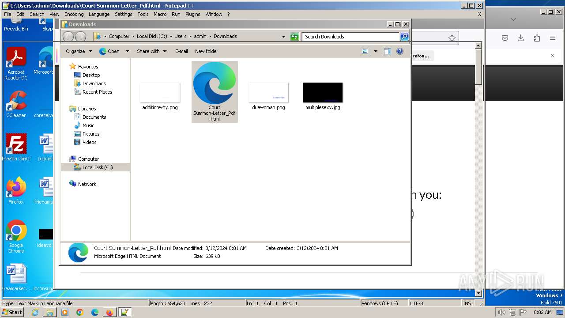
Task: Open Internet Explorer from taskbar
Action: pyautogui.click(x=35, y=312)
